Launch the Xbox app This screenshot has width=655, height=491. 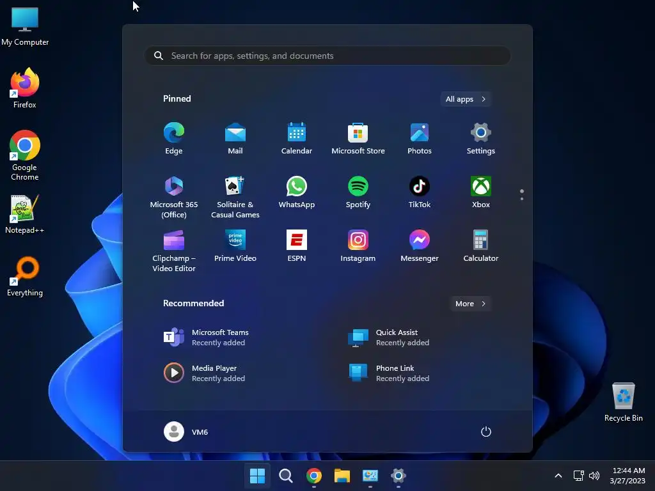pos(481,192)
